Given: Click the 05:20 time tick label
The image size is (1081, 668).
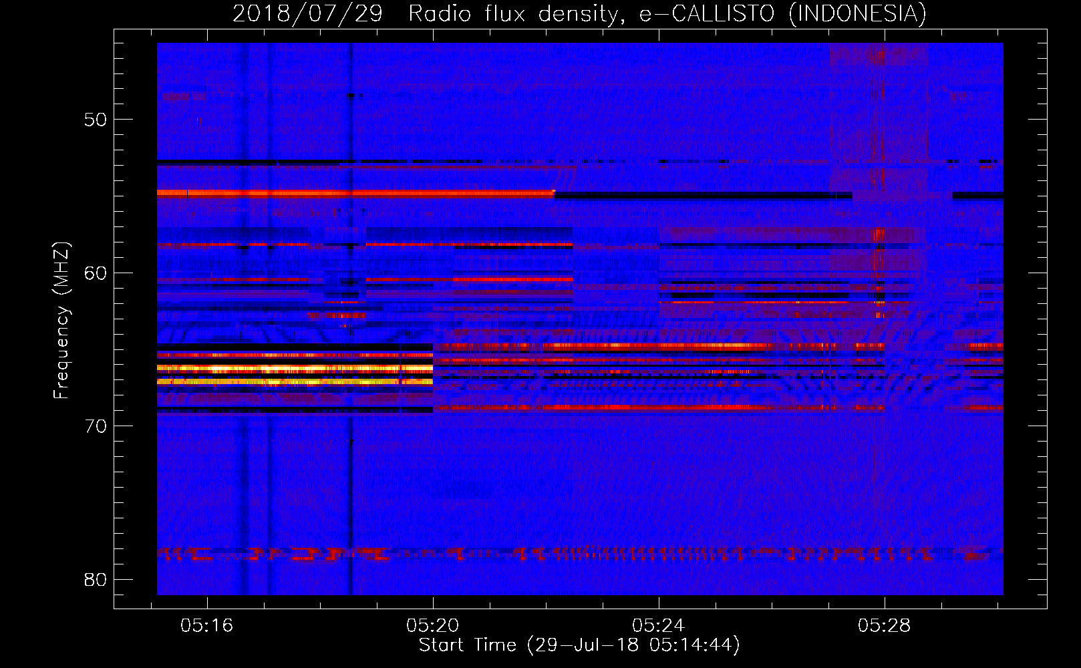Looking at the screenshot, I should (x=432, y=626).
